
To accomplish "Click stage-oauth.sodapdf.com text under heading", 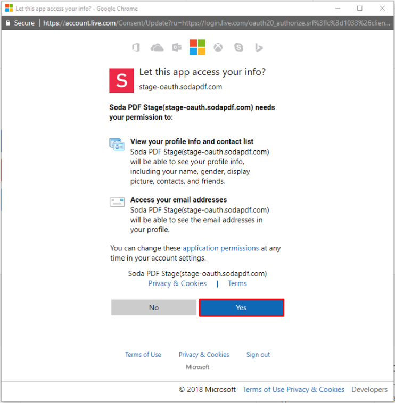I will 180,87.
